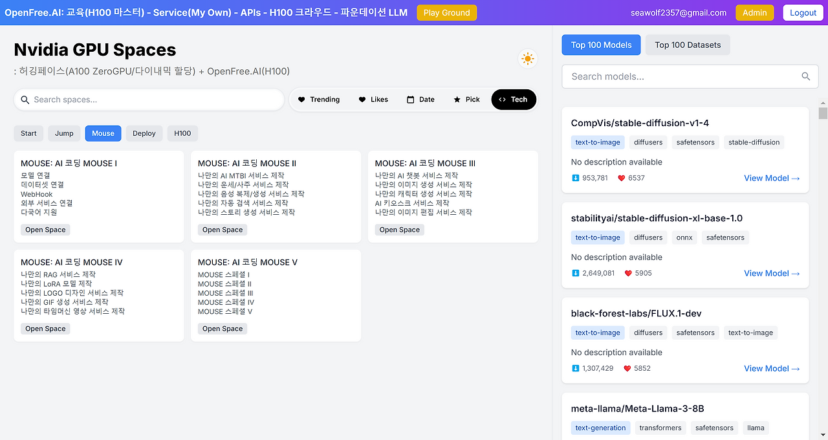Select the H100 category chip

point(182,133)
